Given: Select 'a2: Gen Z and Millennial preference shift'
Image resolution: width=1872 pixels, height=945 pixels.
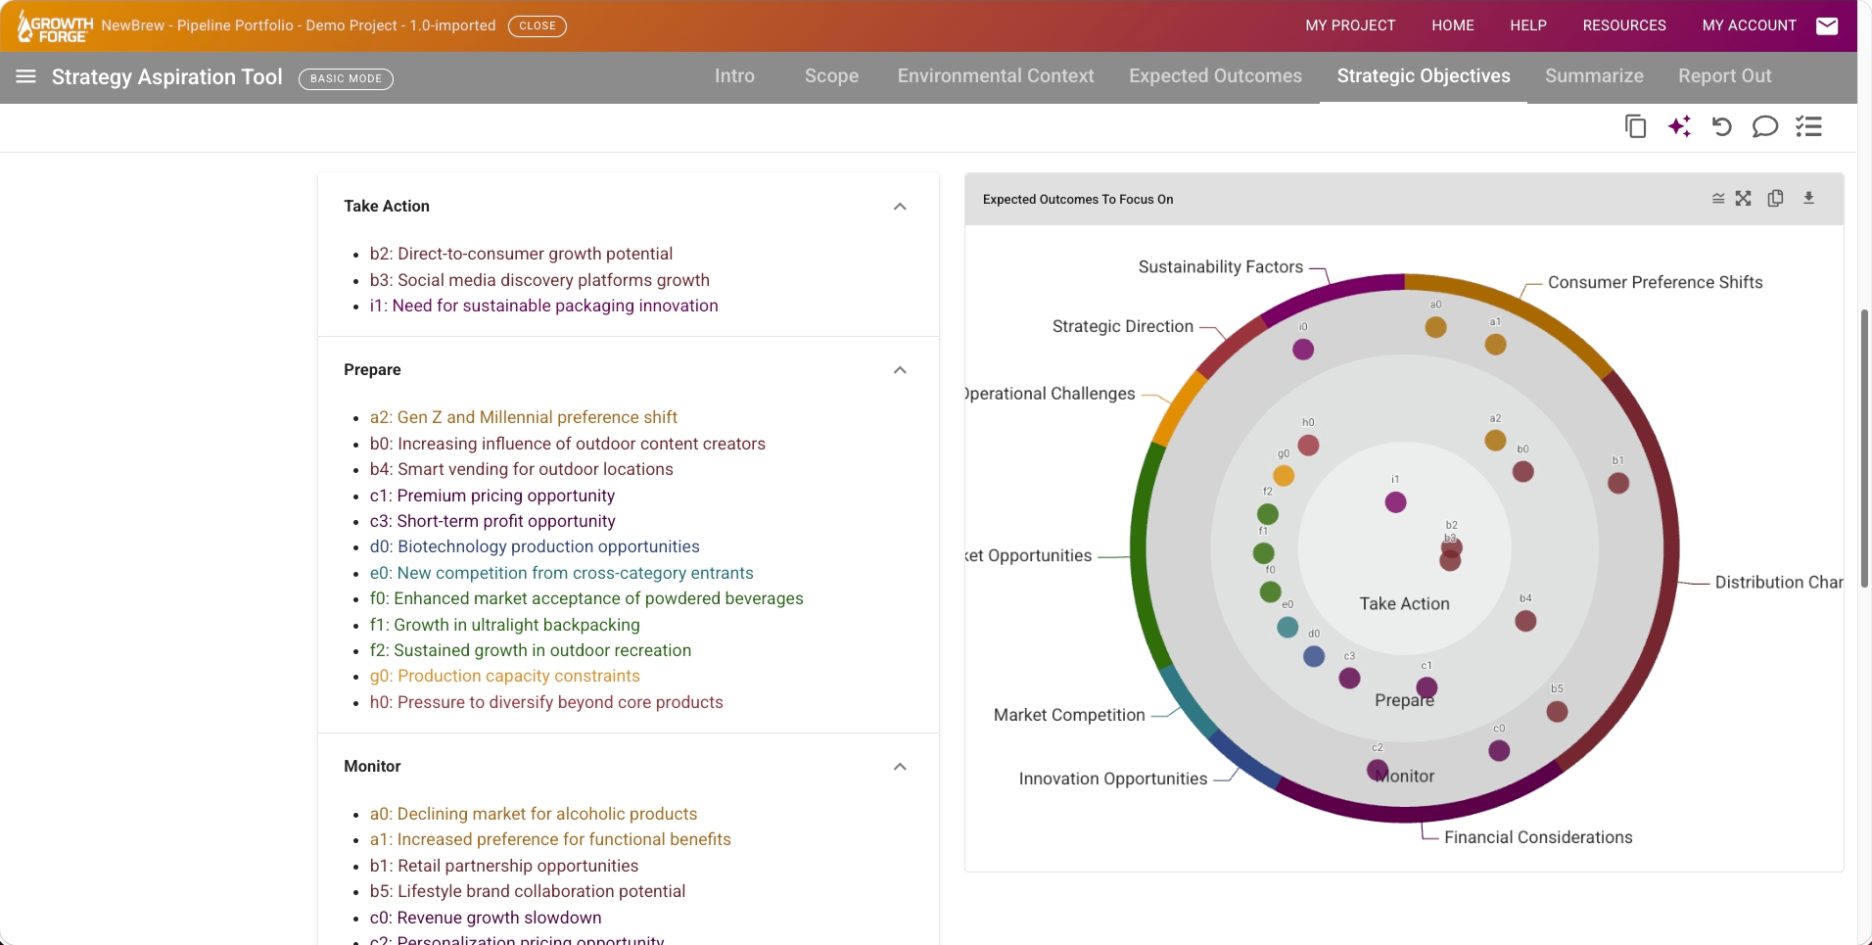Looking at the screenshot, I should click(x=523, y=417).
